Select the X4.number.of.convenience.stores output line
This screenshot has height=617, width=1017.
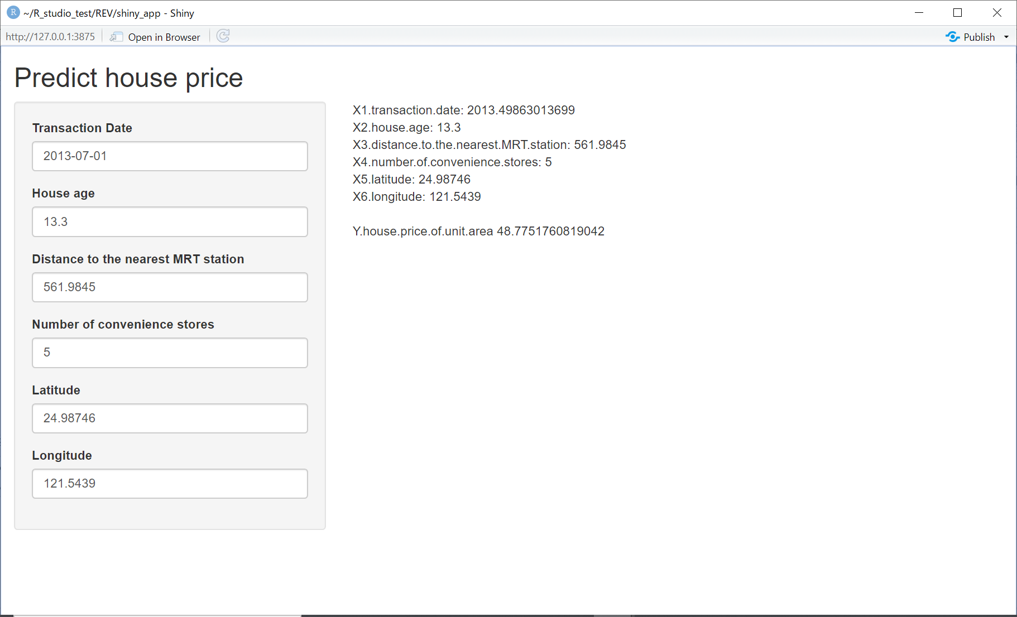point(452,162)
